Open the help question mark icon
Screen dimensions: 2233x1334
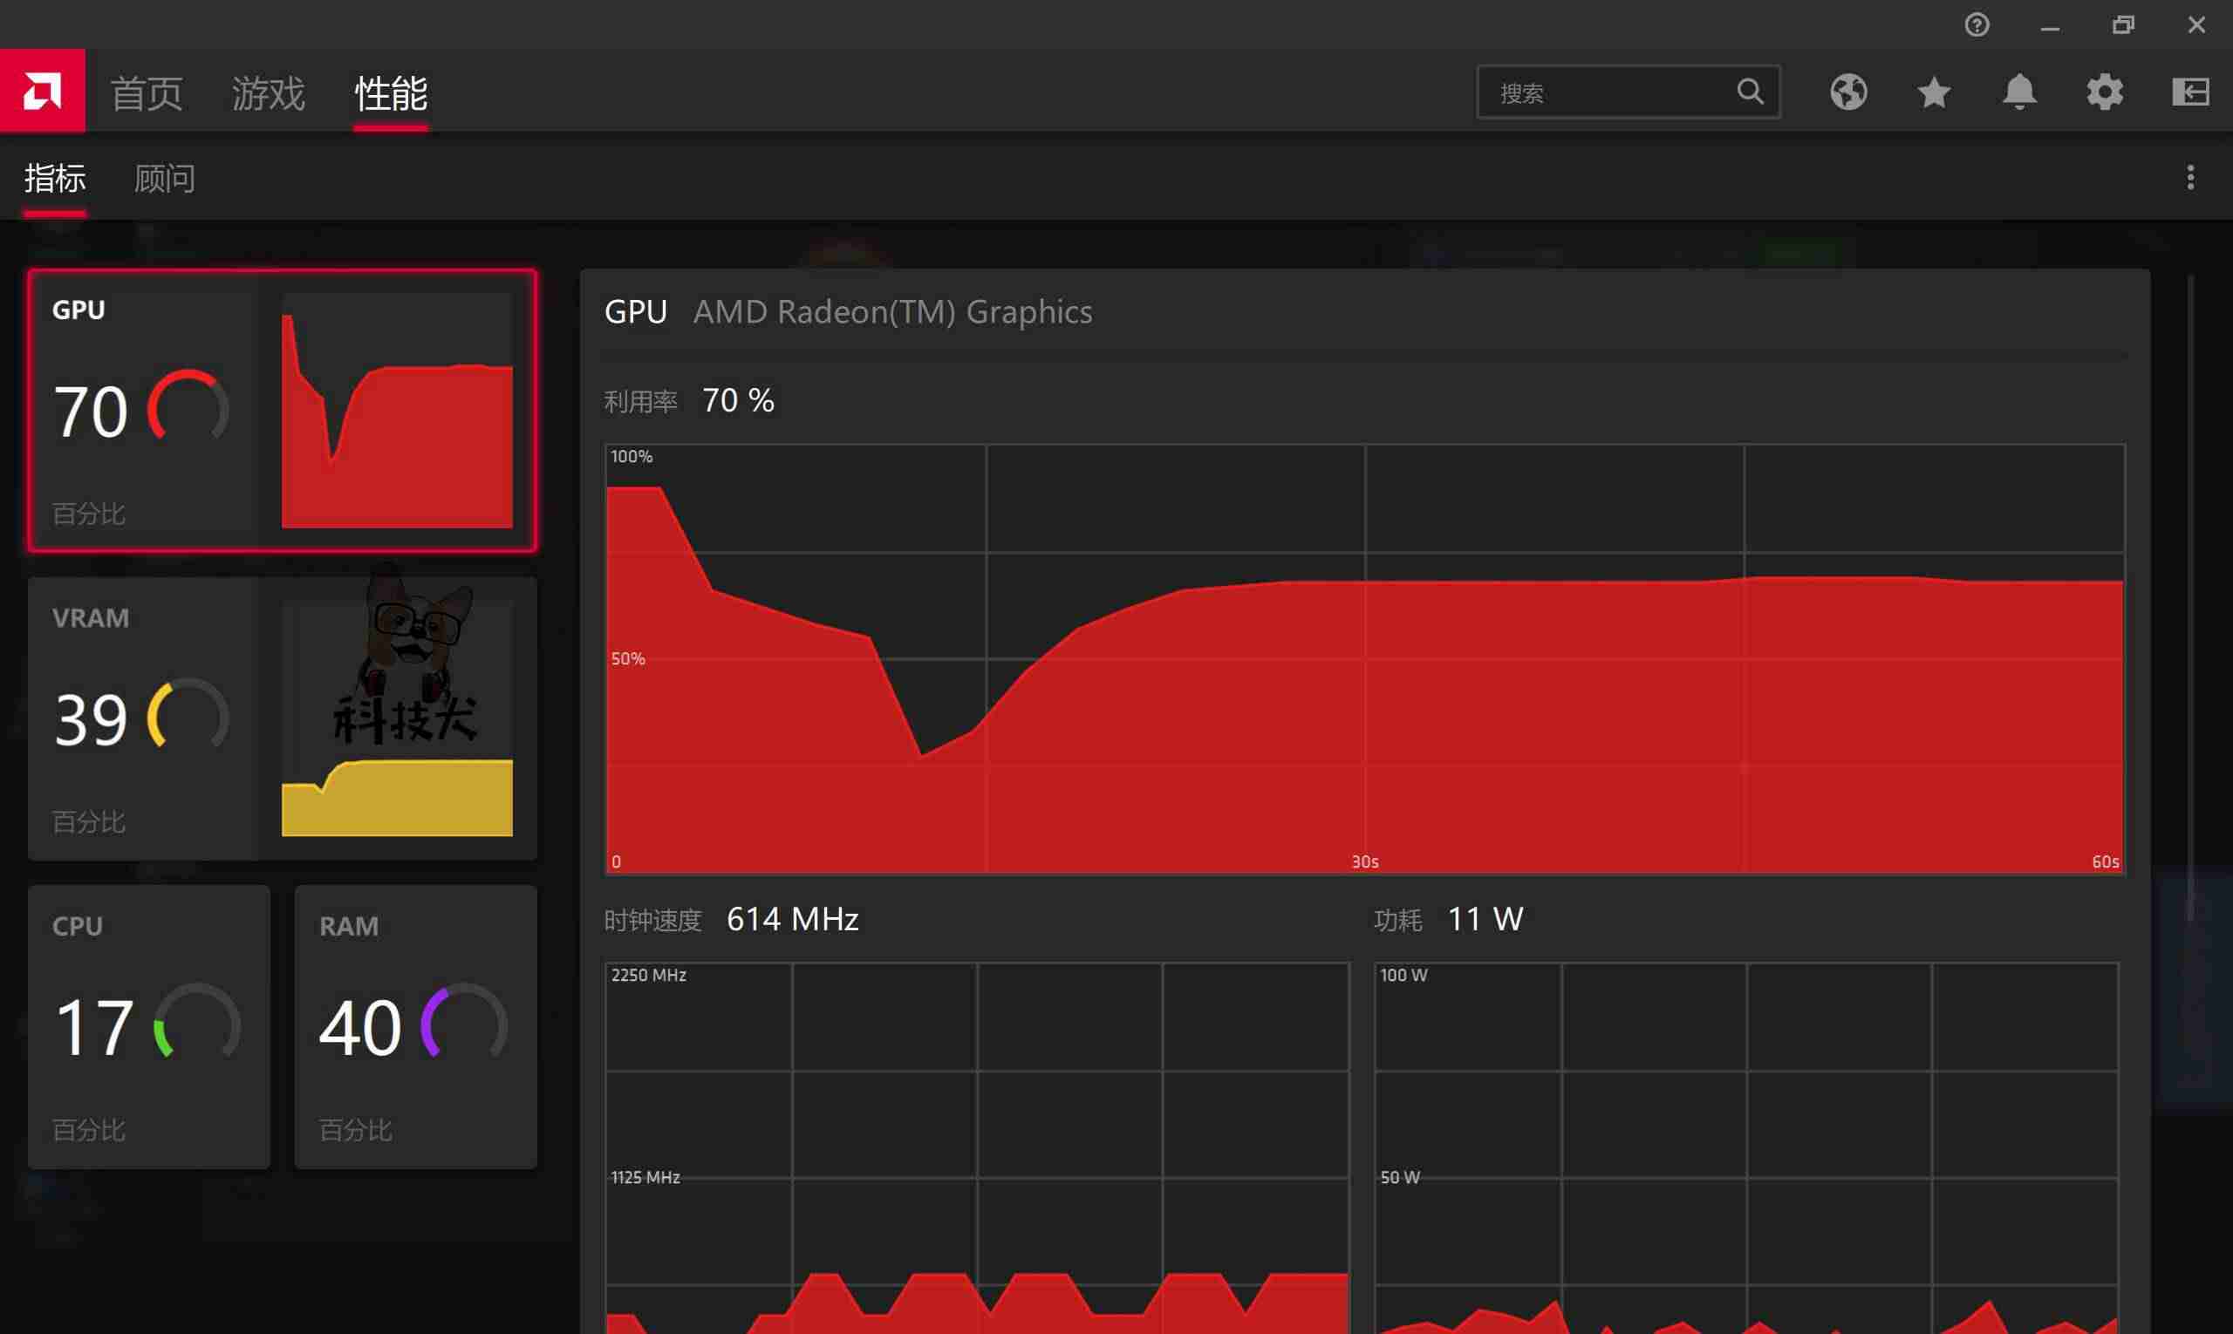[x=1976, y=24]
